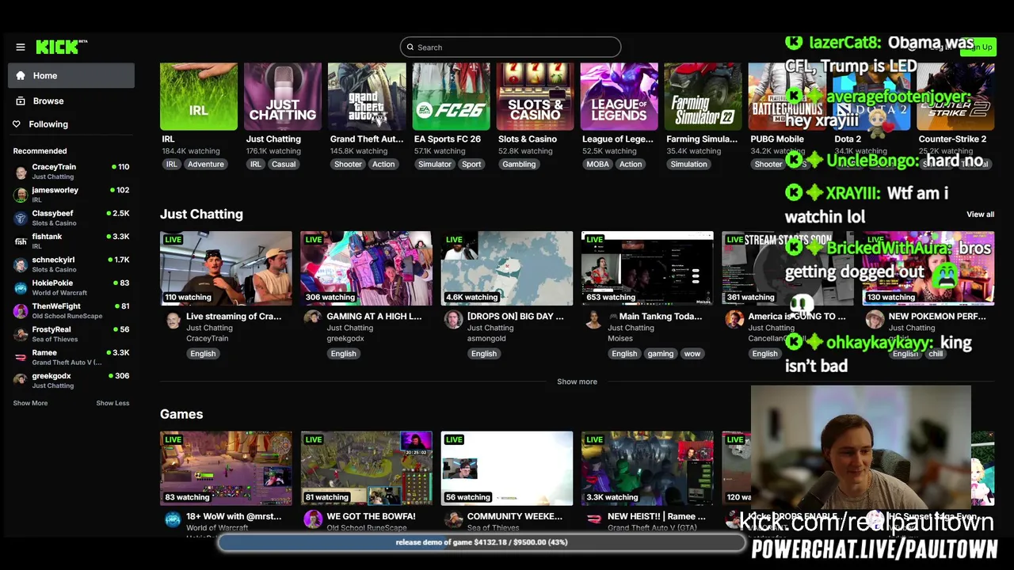Click the search magnifier icon

tap(410, 47)
